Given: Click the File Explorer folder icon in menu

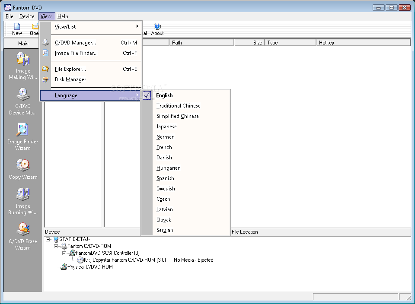Looking at the screenshot, I should (x=45, y=69).
